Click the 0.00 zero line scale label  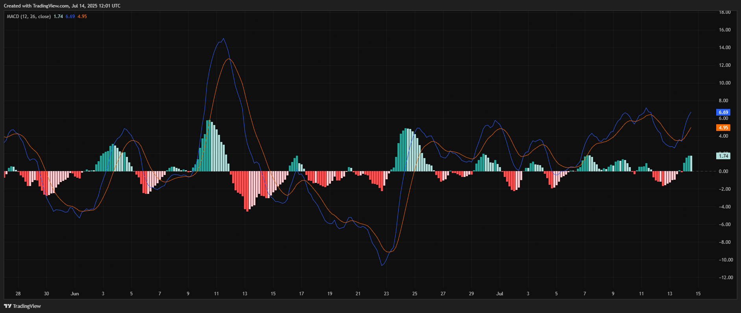click(x=723, y=171)
